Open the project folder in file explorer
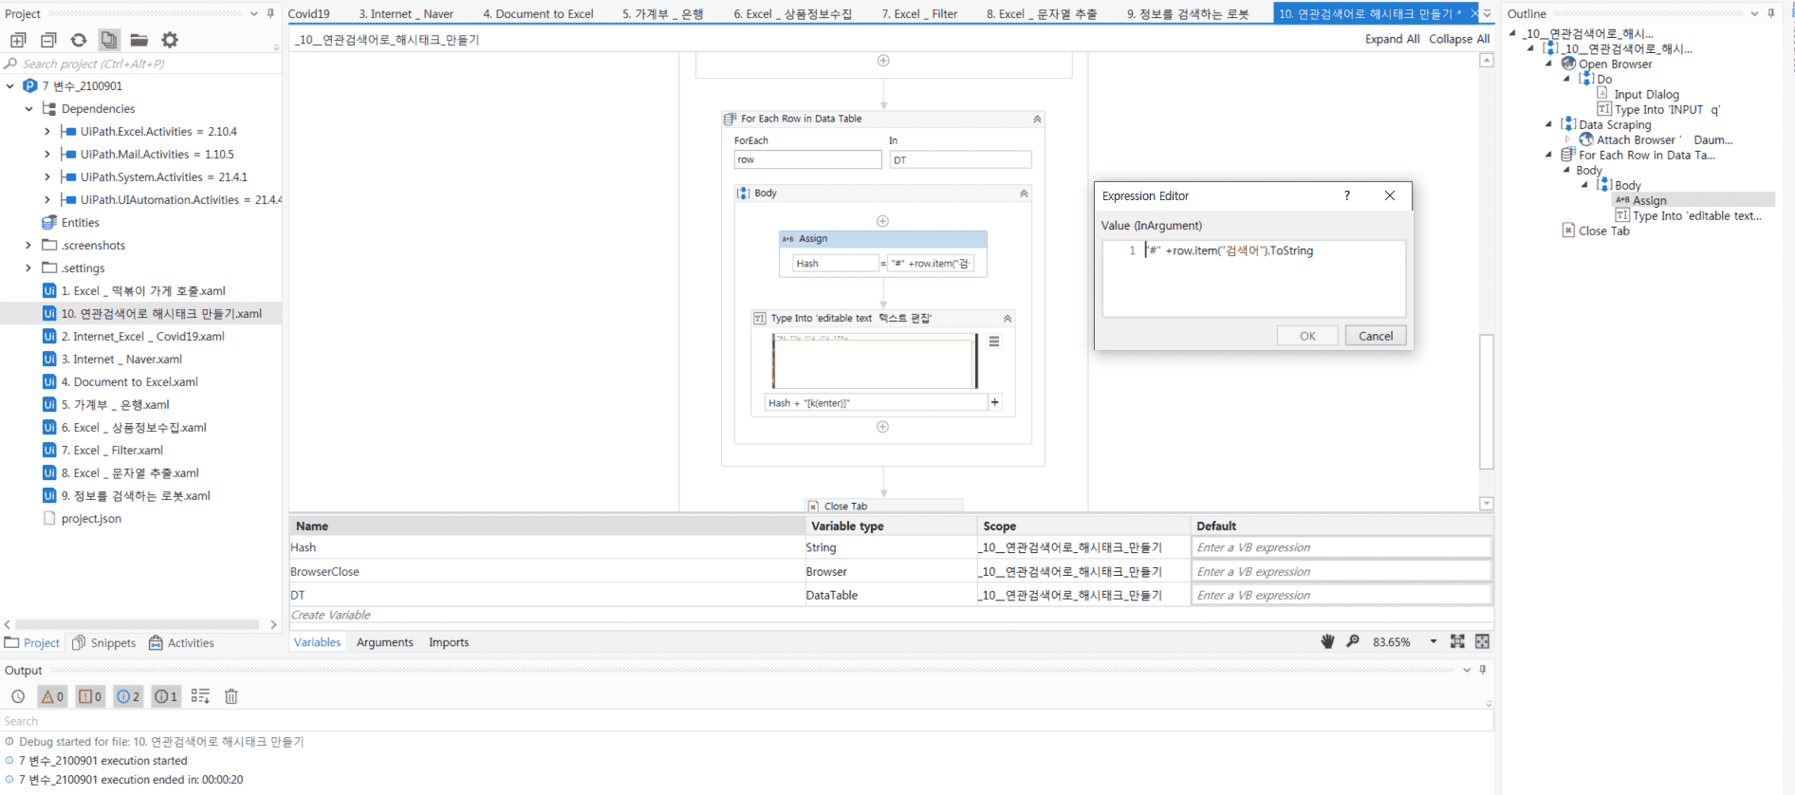 (x=139, y=40)
